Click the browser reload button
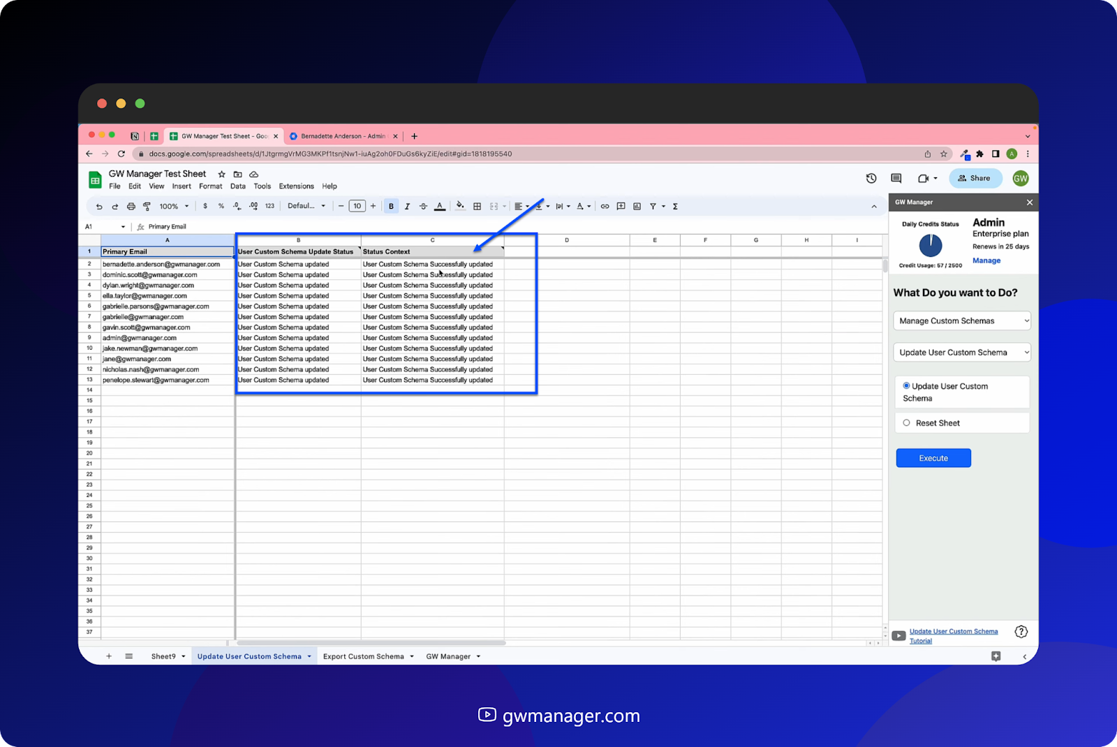This screenshot has height=747, width=1117. pos(121,154)
